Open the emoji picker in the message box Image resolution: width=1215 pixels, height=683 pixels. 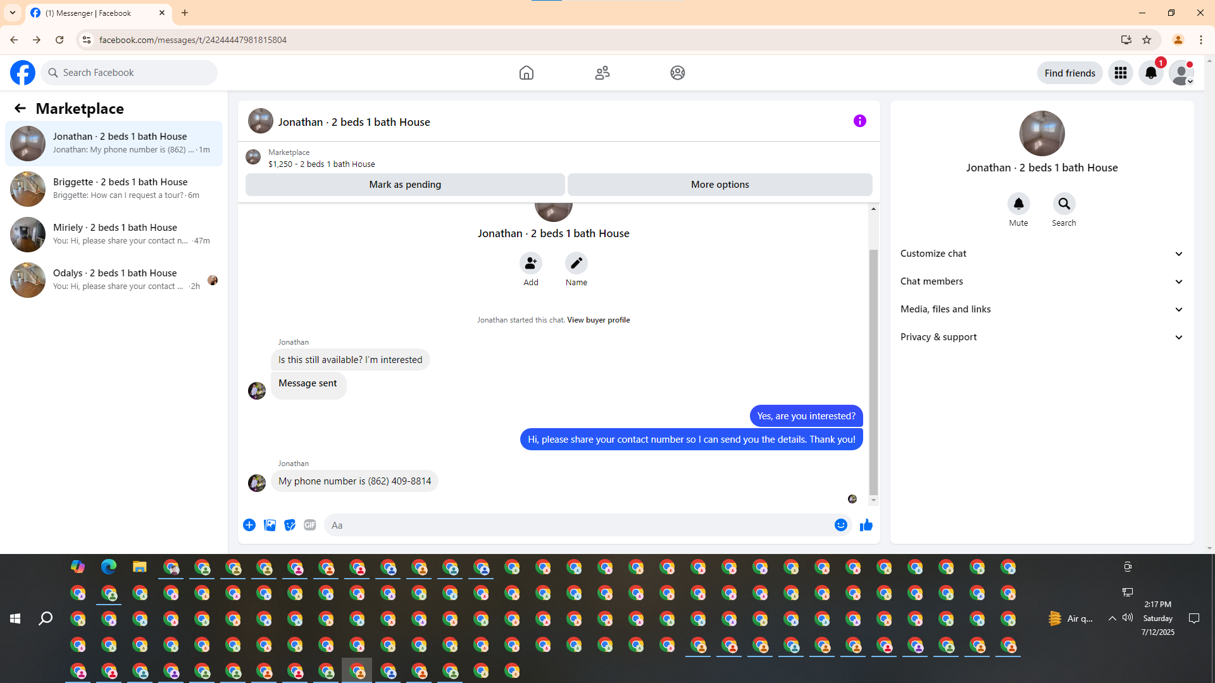[840, 525]
